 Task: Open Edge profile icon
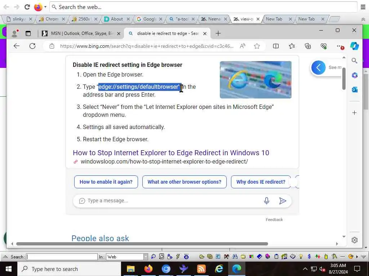tap(15, 33)
